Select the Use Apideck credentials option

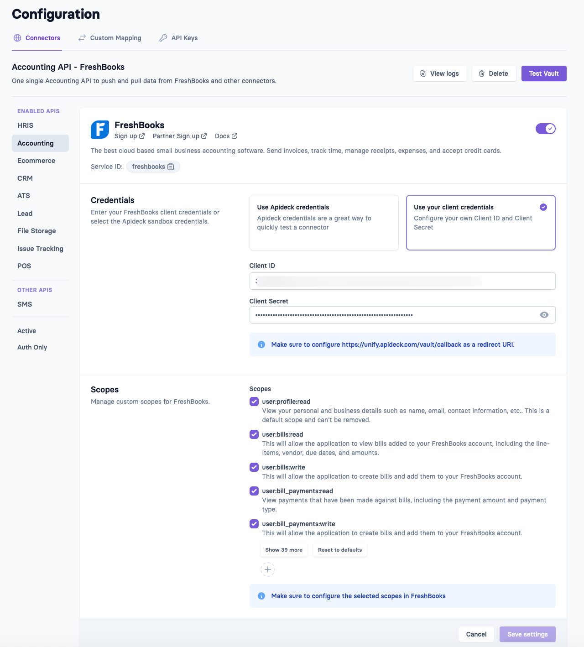click(324, 223)
